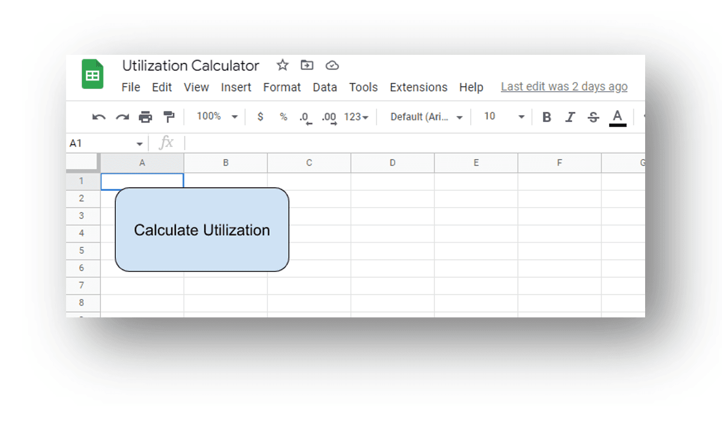Screen dimensions: 722x422
Task: Open the zoom level dropdown
Action: tap(217, 117)
